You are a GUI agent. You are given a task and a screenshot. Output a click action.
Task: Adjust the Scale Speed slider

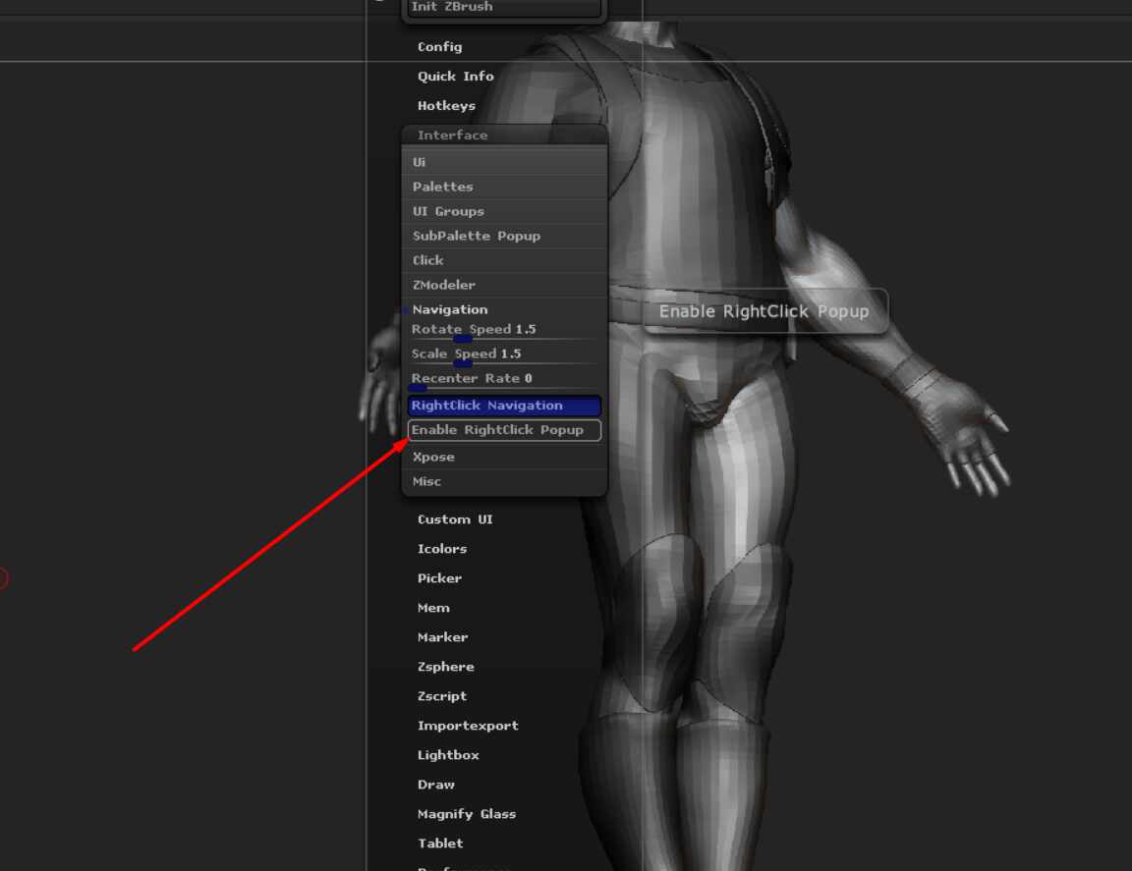(504, 354)
